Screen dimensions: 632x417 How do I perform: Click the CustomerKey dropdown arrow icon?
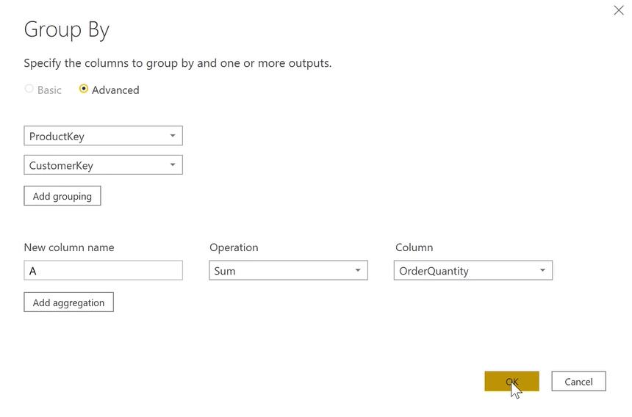173,165
